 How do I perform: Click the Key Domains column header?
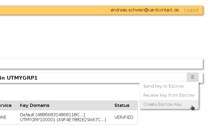click(35, 105)
